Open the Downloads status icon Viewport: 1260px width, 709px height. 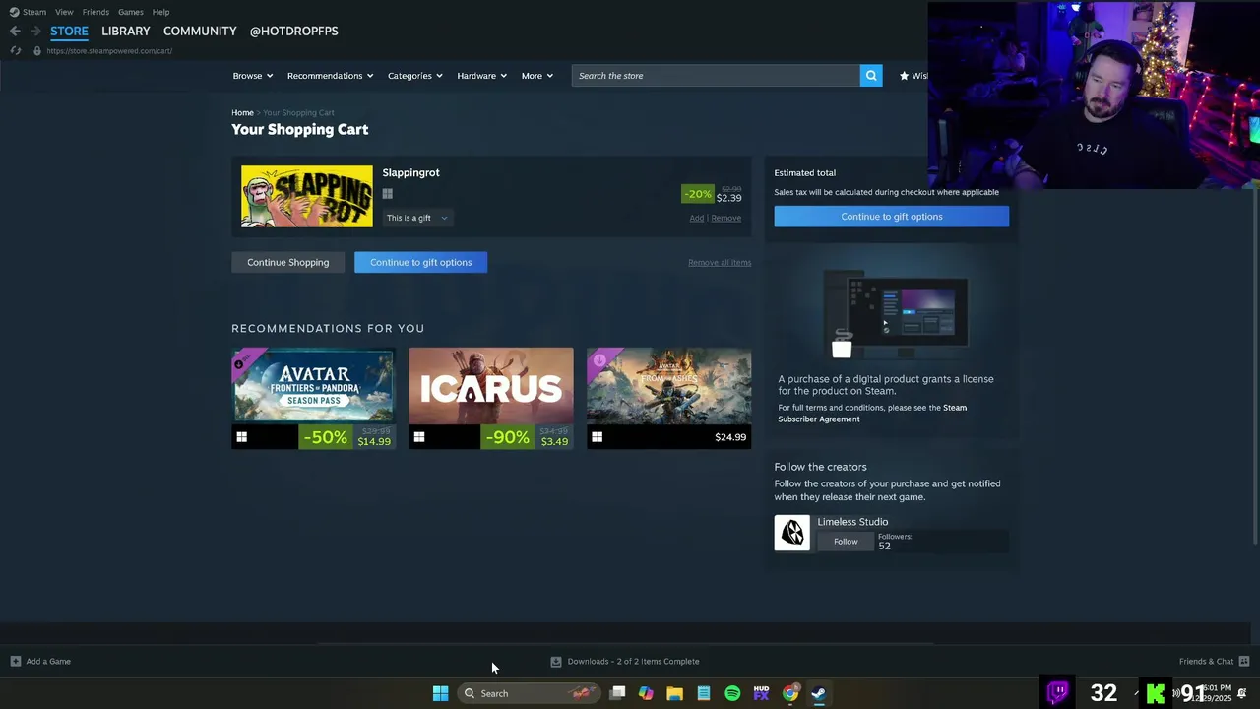click(x=556, y=661)
